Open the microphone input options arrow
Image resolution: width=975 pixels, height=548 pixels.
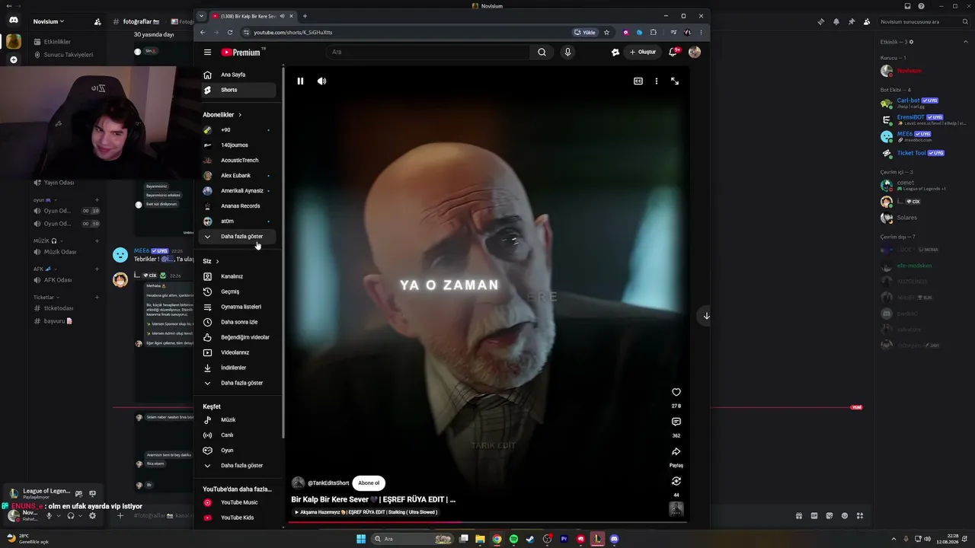(x=59, y=516)
